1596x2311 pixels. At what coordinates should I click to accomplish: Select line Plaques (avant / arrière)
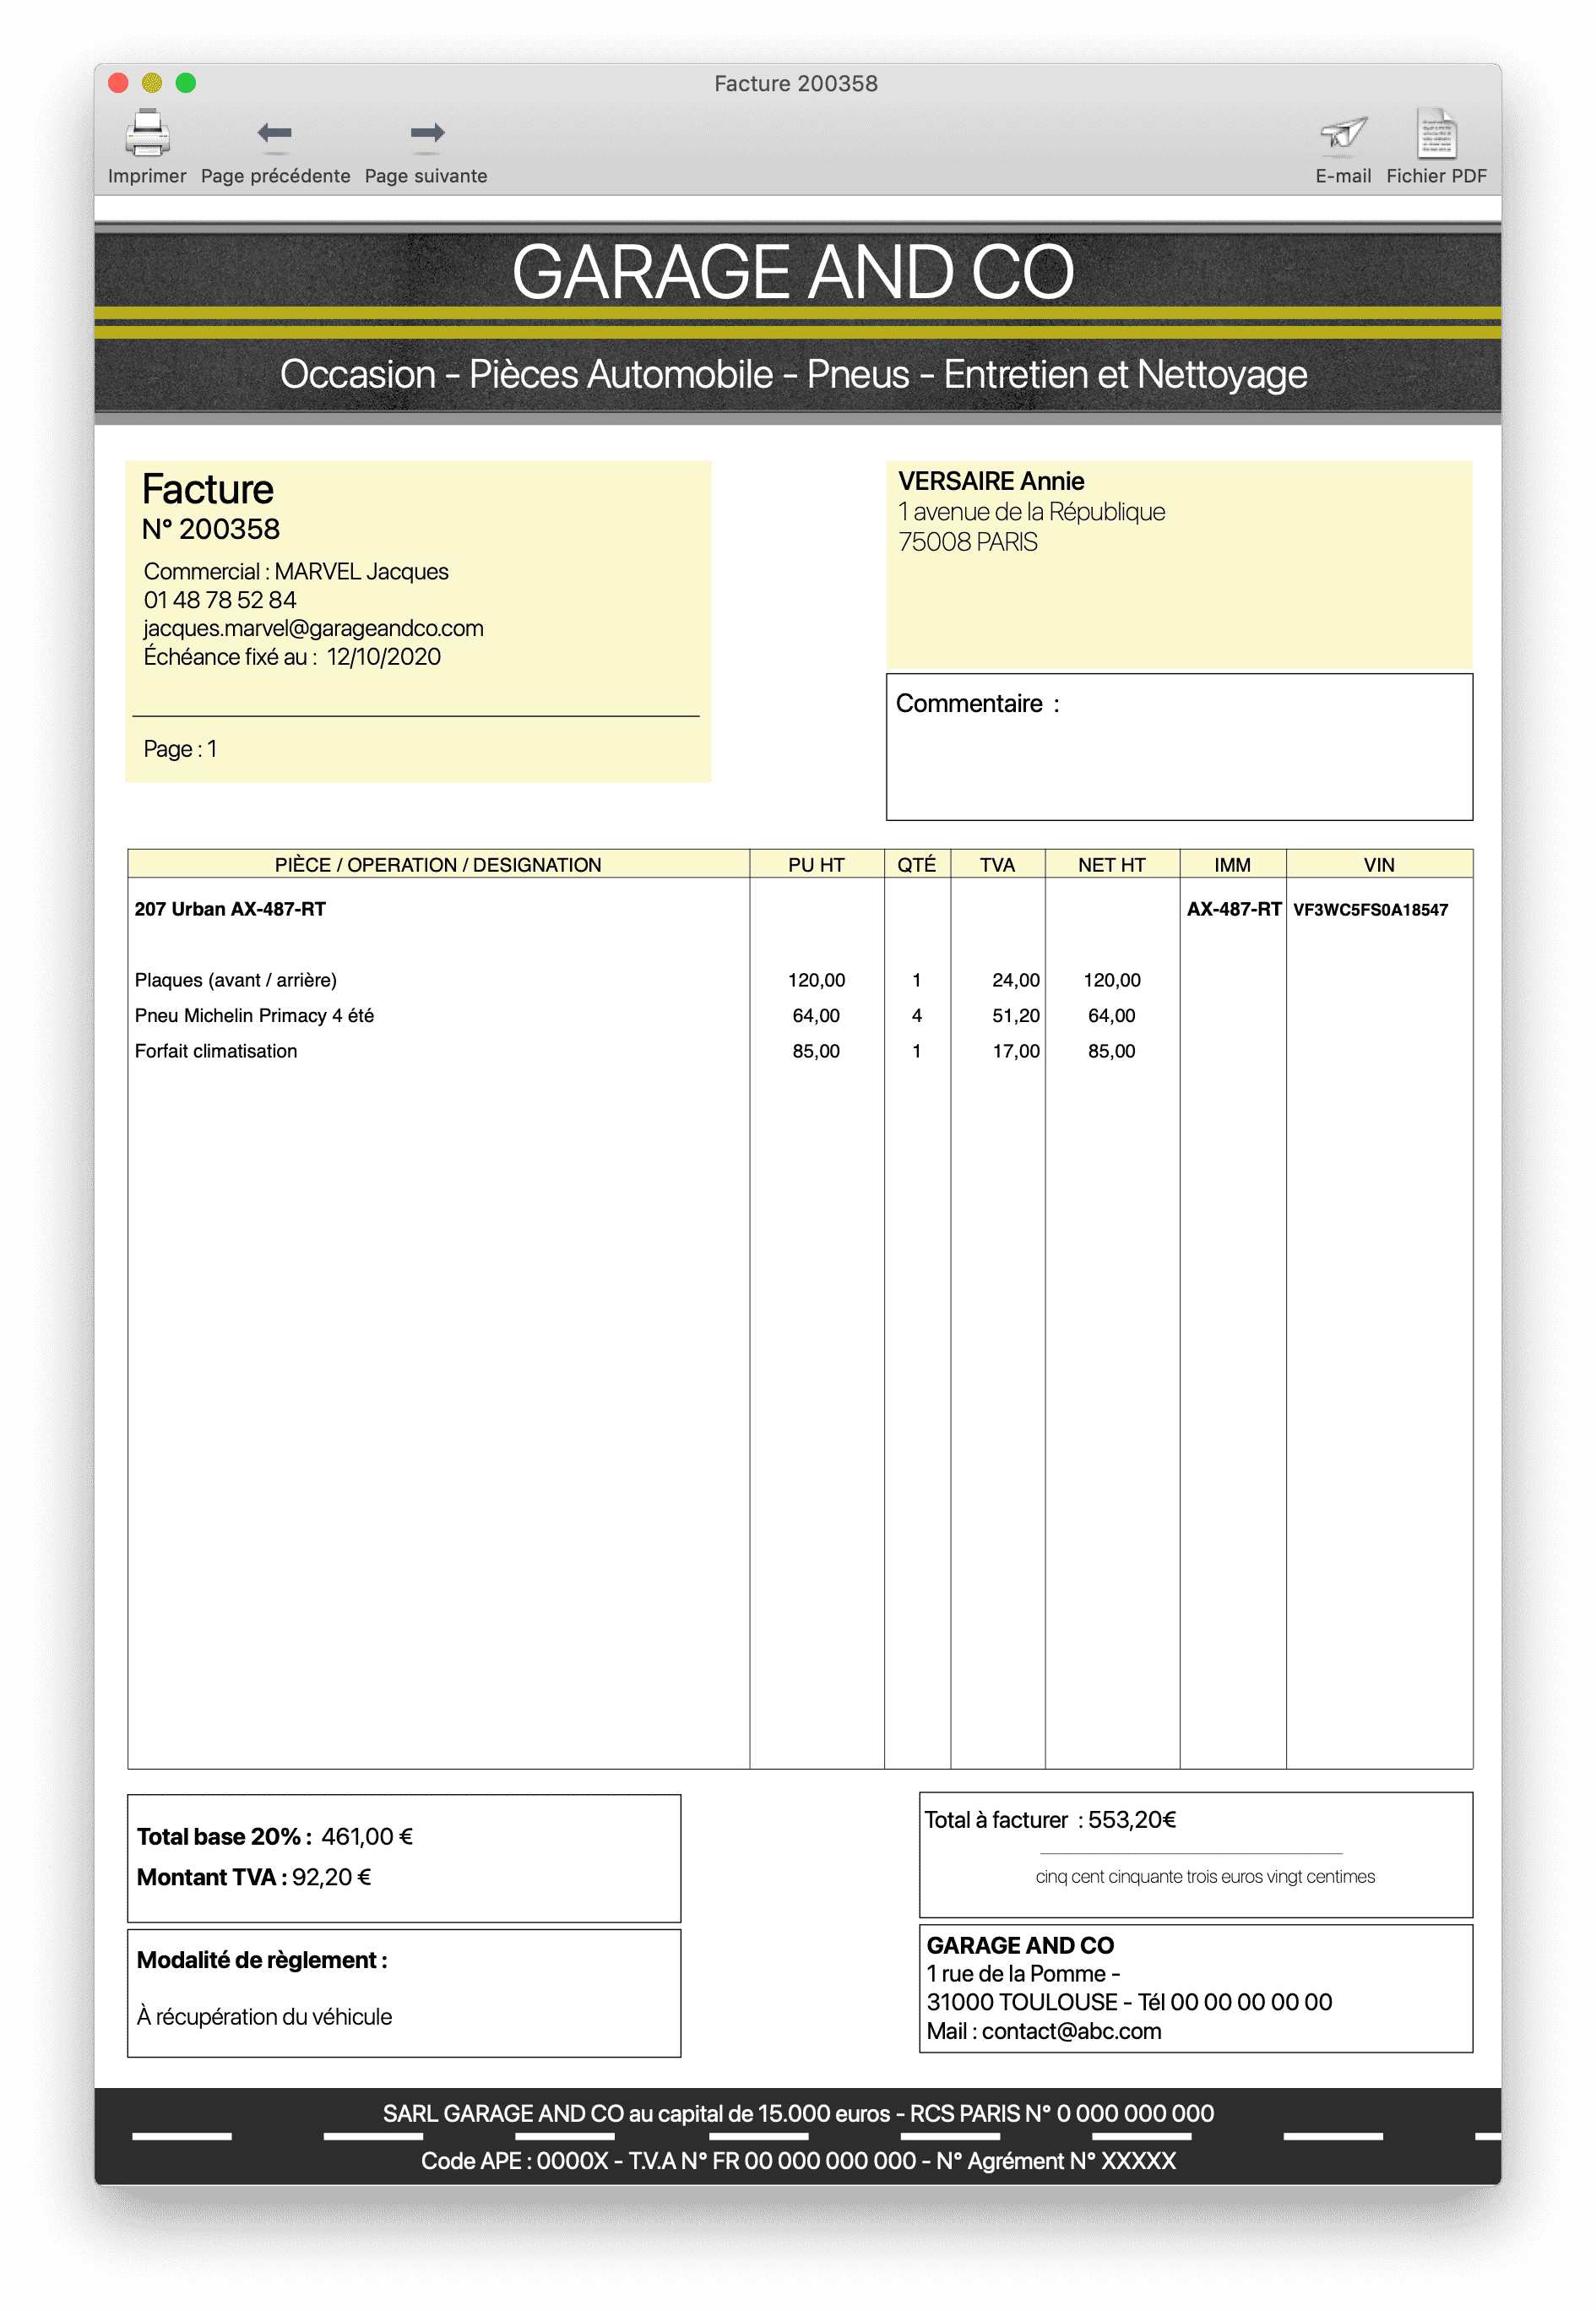point(236,980)
